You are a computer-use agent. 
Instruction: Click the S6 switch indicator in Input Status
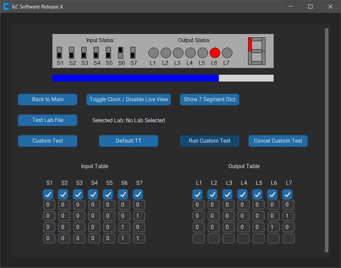(121, 52)
